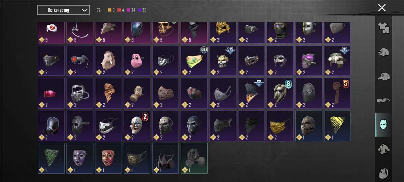This screenshot has height=182, width=404.
Task: Select the S13 goggles helmet item
Action: 337,61
